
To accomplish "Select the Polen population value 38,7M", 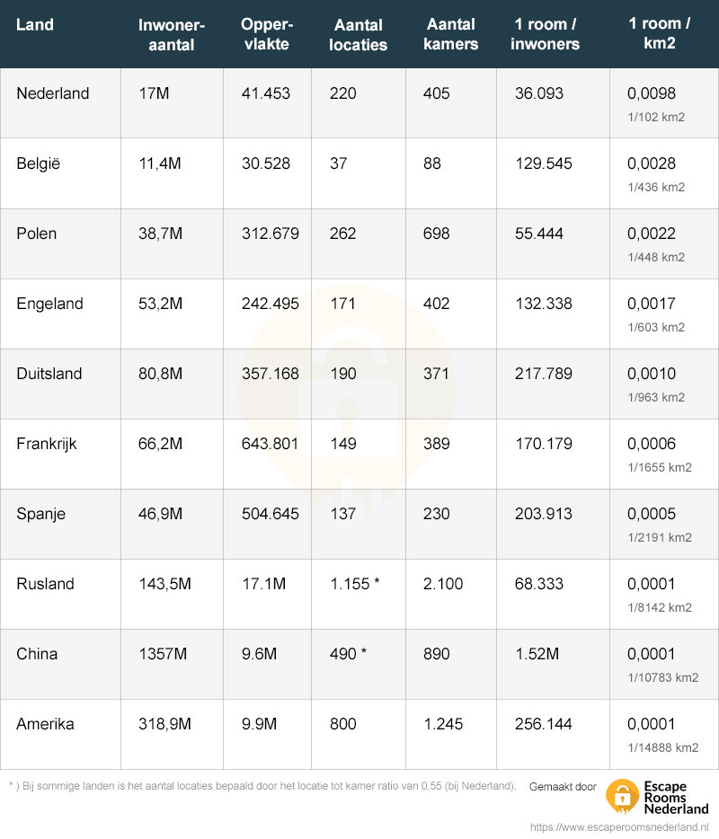I will click(x=161, y=234).
